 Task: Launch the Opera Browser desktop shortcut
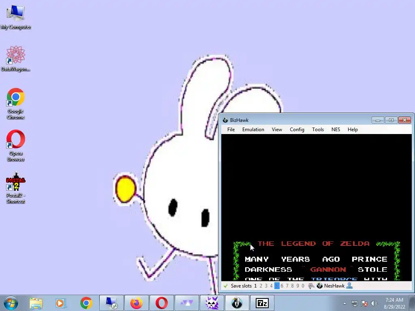click(16, 146)
